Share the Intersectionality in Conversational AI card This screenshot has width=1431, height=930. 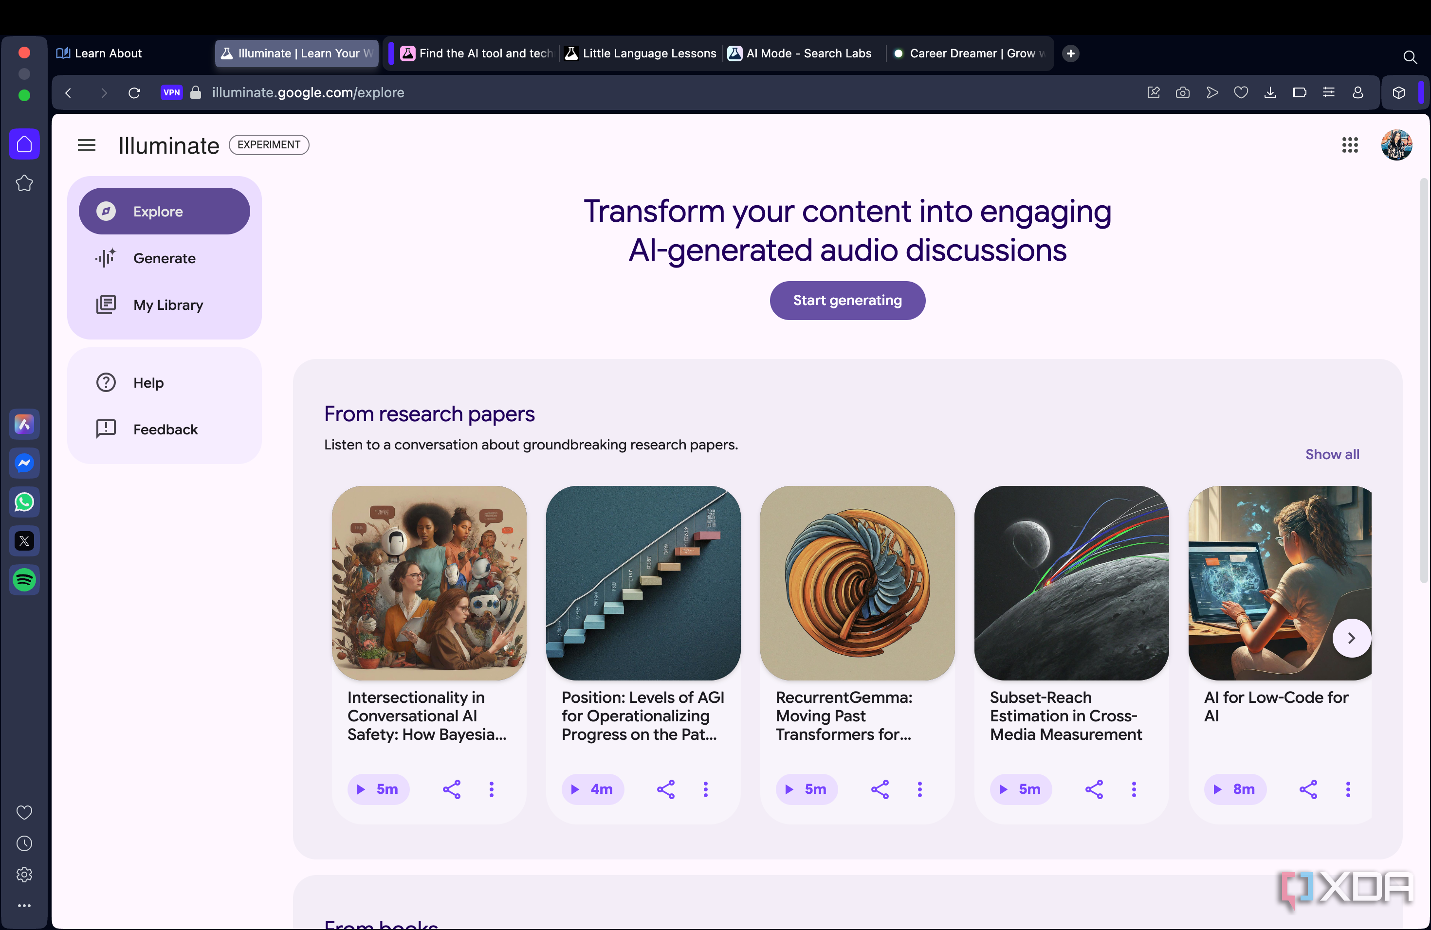coord(452,789)
